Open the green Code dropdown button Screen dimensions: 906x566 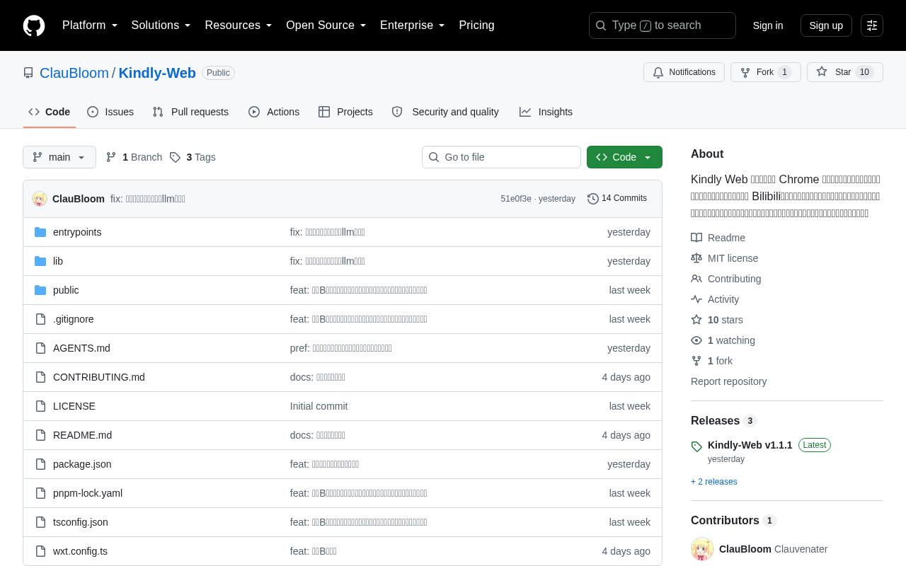point(624,157)
